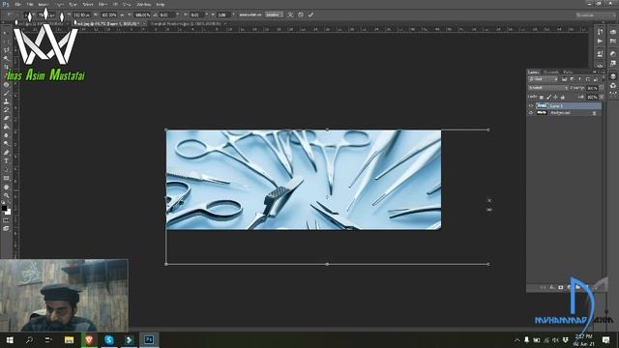Image resolution: width=619 pixels, height=348 pixels.
Task: Toggle Quick Mask mode
Action: 6,220
